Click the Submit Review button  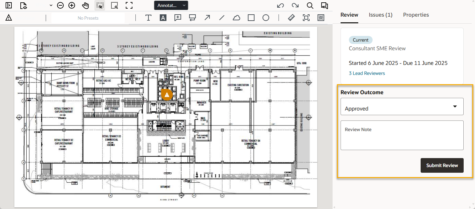[442, 165]
